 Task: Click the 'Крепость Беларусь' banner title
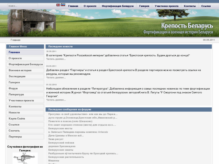(x=187, y=26)
